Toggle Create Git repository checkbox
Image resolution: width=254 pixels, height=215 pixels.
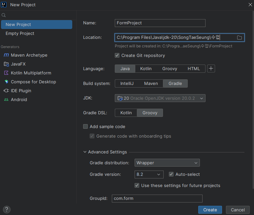coord(117,55)
